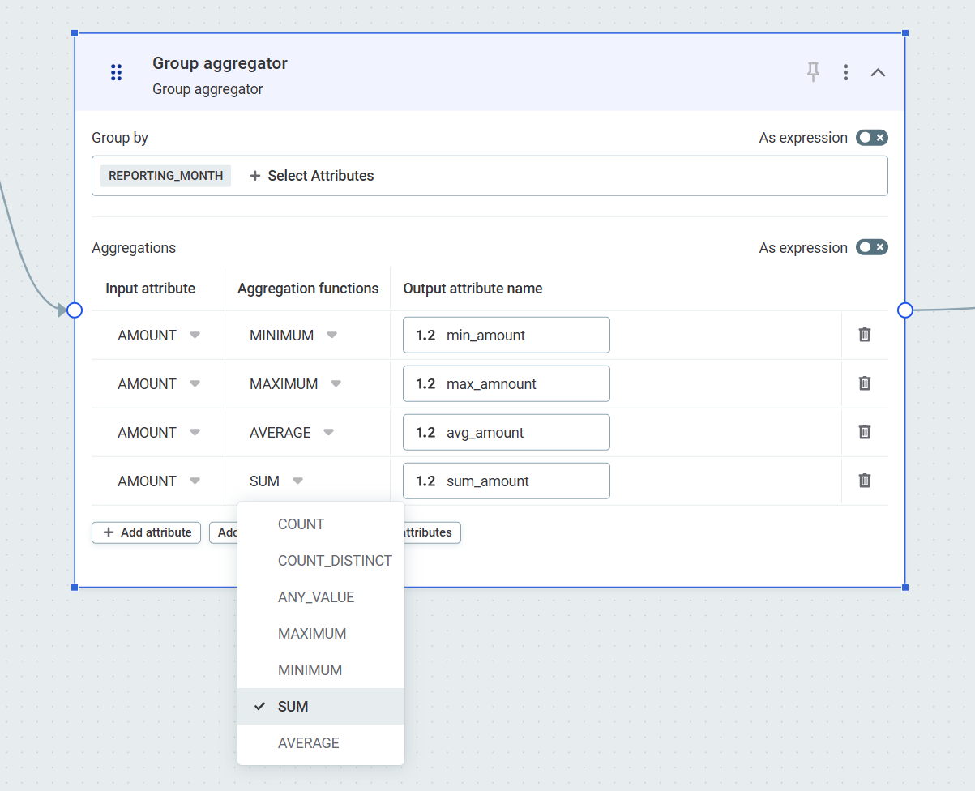The image size is (975, 791).
Task: Select the node's left input port
Action: 74,310
